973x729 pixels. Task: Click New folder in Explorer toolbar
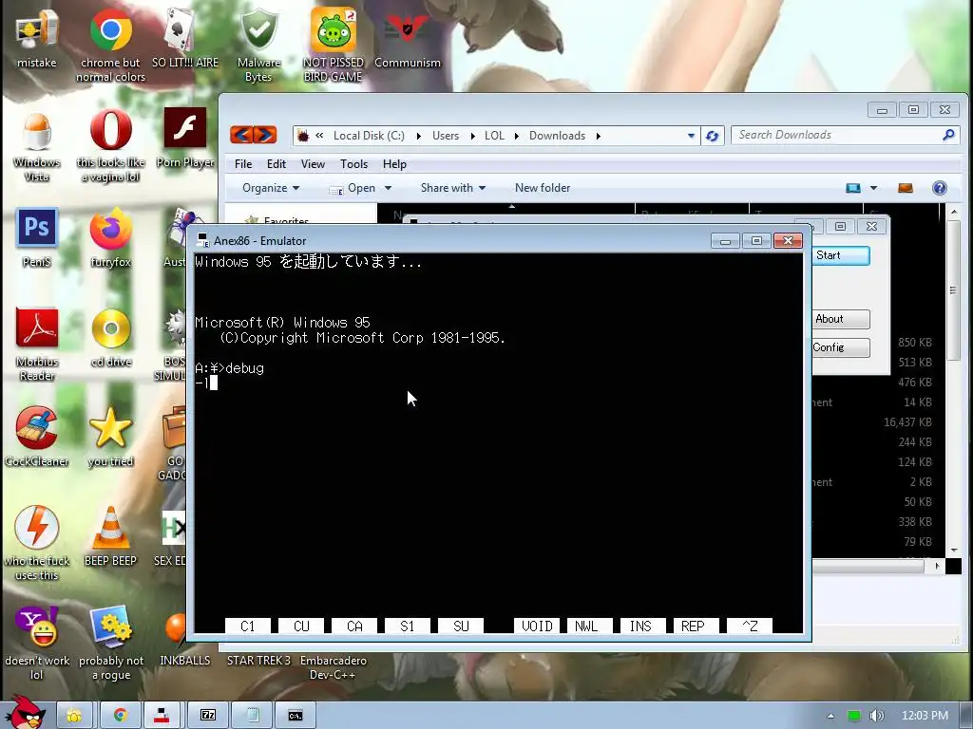[543, 188]
